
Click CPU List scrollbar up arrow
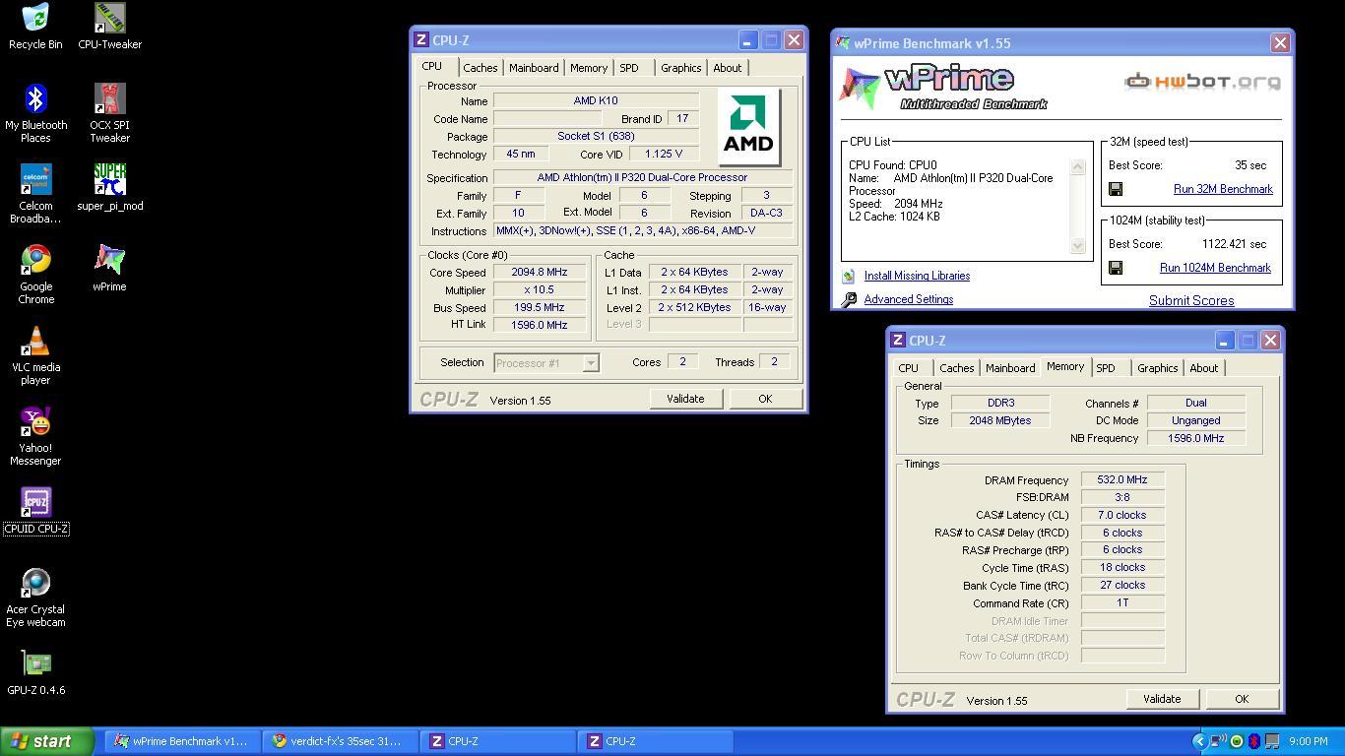click(1077, 166)
